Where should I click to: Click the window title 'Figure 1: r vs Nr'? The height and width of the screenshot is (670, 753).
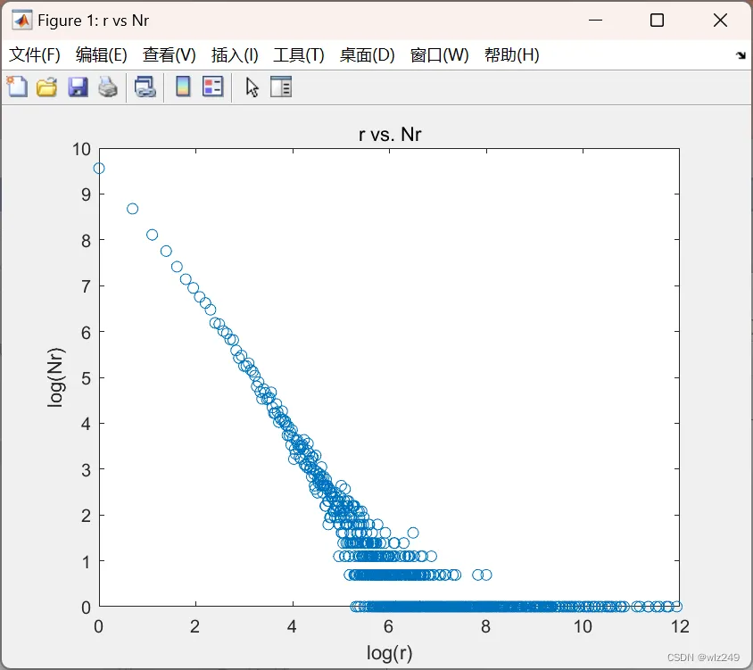93,21
